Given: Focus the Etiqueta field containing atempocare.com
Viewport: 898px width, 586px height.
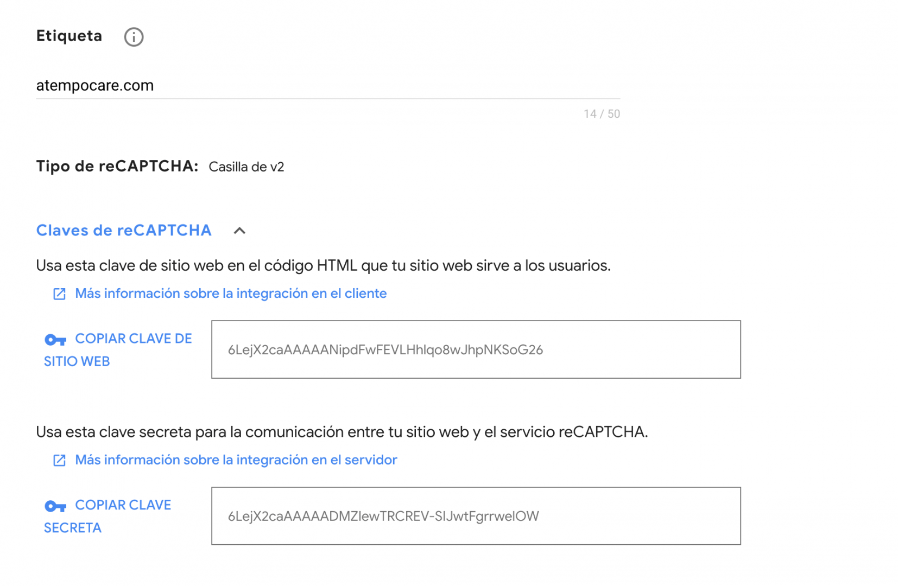Looking at the screenshot, I should point(328,86).
